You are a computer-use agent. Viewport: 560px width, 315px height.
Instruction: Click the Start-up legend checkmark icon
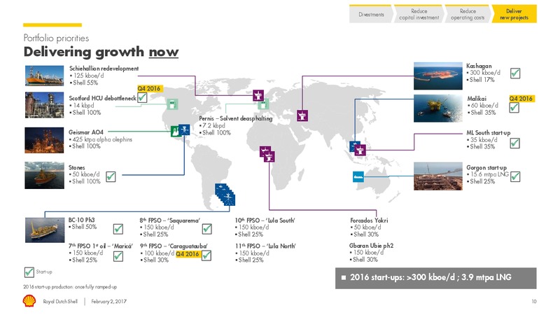29,272
